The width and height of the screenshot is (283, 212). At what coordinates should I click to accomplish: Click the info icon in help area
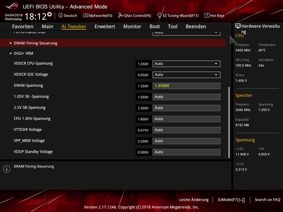(x=7, y=169)
